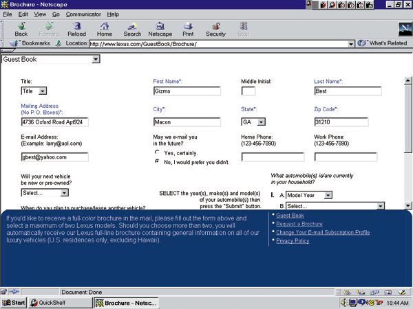This screenshot has width=413, height=309.
Task: Print the page using Print icon
Action: point(188,27)
